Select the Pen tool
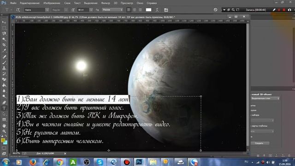The image size is (295, 166). (4, 102)
